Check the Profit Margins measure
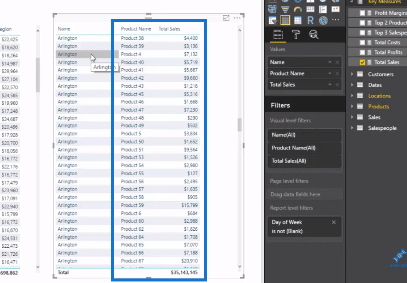The image size is (407, 283). click(x=362, y=13)
